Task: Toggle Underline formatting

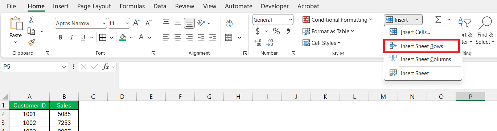Action: pyautogui.click(x=83, y=37)
